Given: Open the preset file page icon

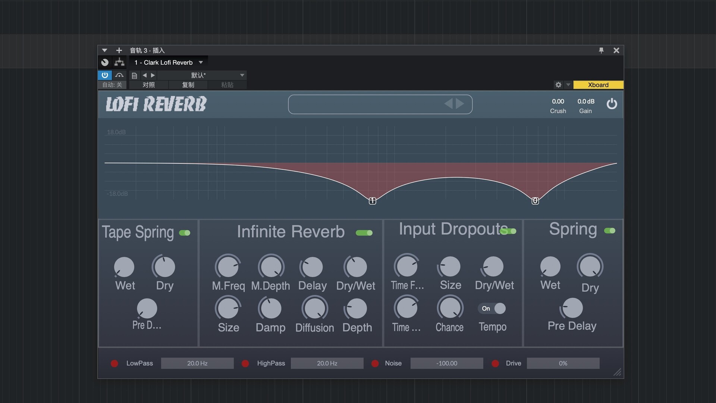Looking at the screenshot, I should [x=134, y=75].
